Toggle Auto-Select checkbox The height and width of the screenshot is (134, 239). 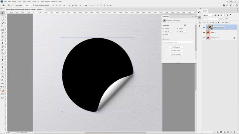[x=14, y=5]
